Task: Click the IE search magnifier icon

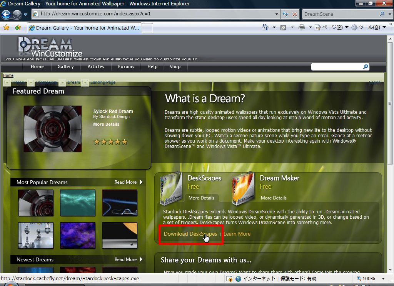Action: click(382, 14)
